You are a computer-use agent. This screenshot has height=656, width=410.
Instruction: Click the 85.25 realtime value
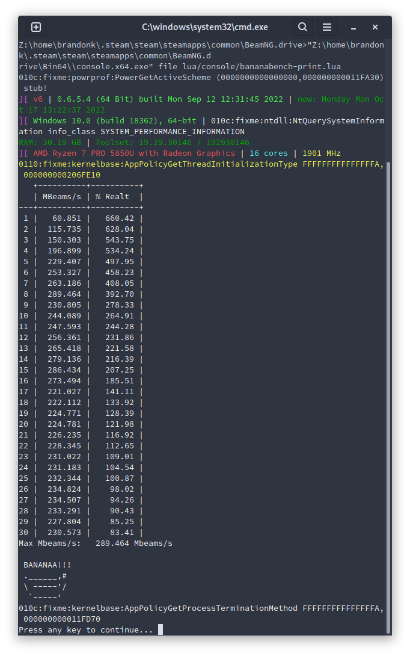(x=122, y=522)
